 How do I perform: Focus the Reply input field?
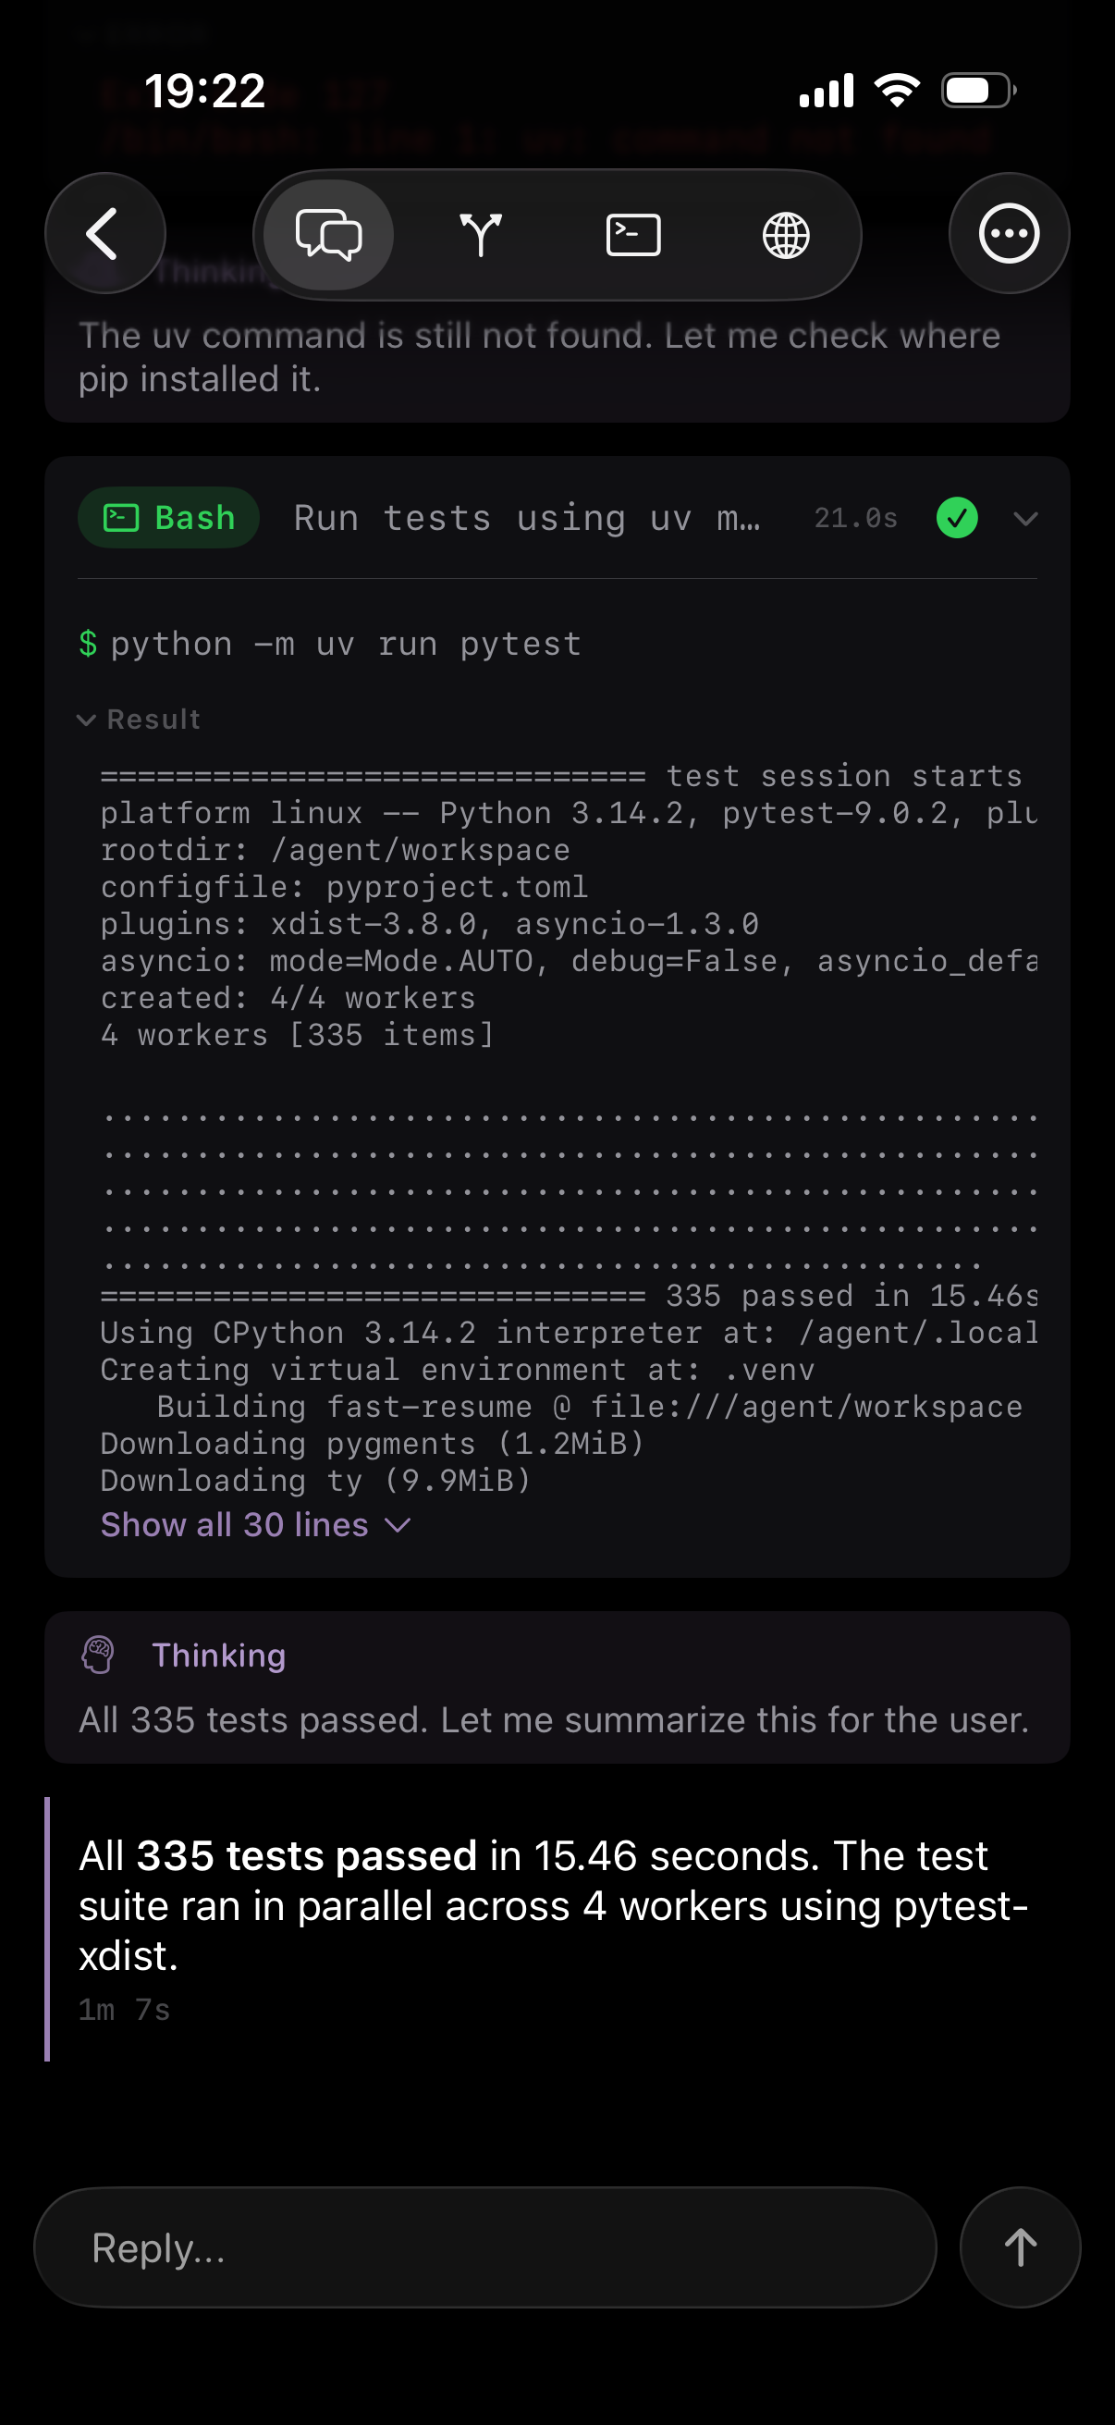pos(484,2248)
